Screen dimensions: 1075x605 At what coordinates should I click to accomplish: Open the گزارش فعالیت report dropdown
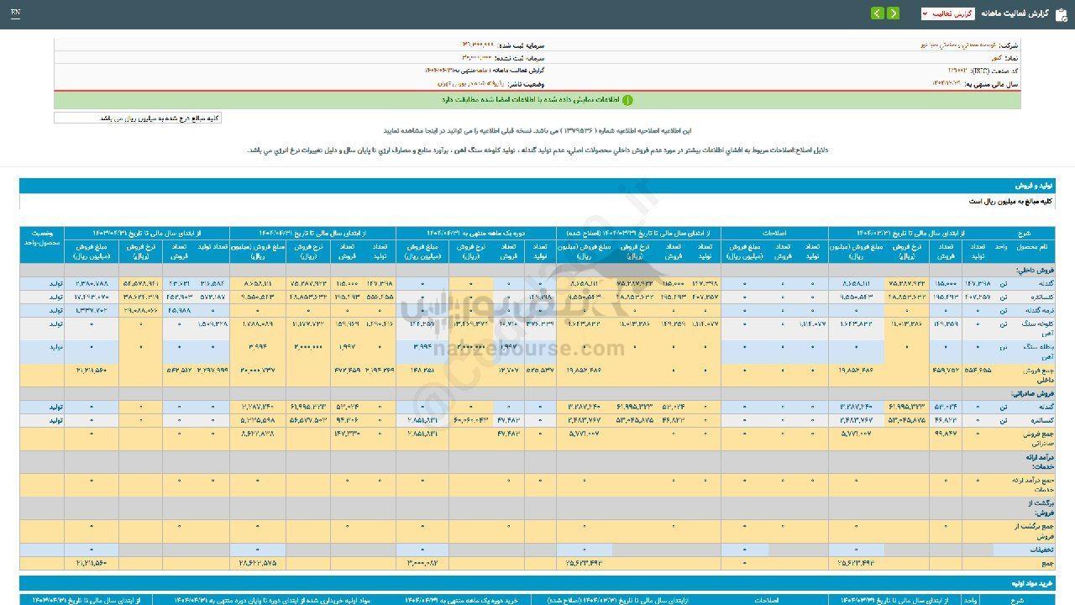[x=947, y=13]
